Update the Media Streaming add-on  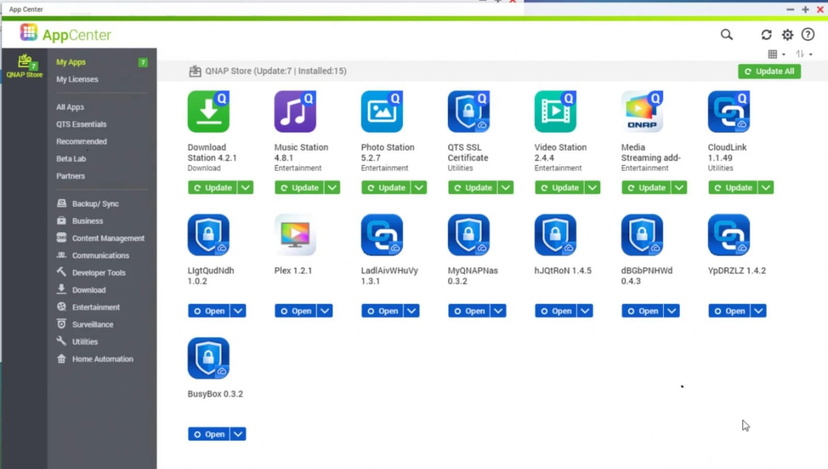coord(646,187)
